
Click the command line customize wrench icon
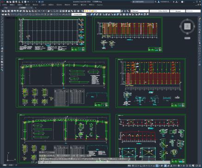tap(37, 162)
